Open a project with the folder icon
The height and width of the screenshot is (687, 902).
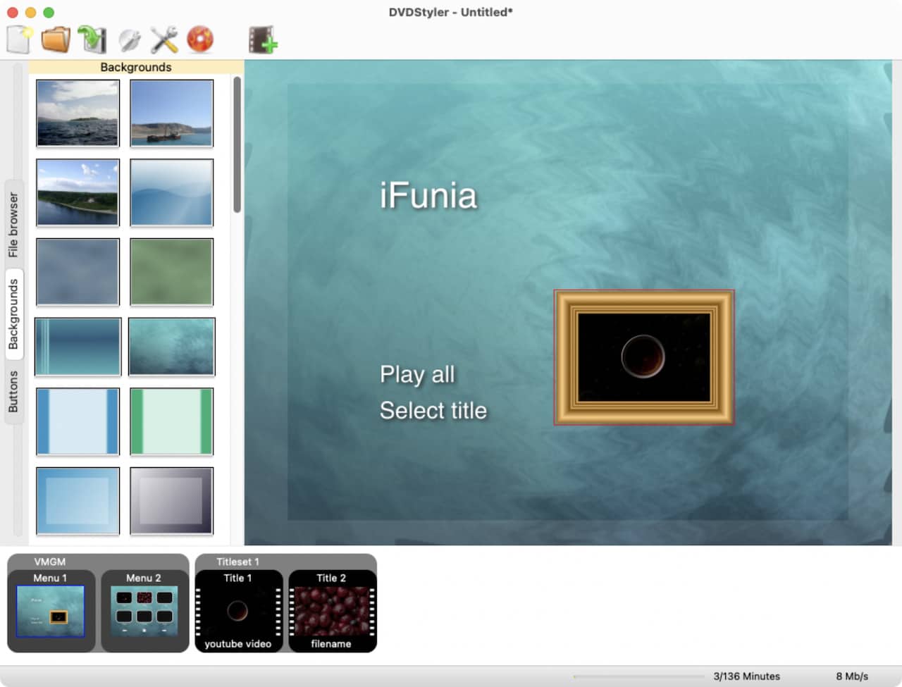tap(56, 39)
